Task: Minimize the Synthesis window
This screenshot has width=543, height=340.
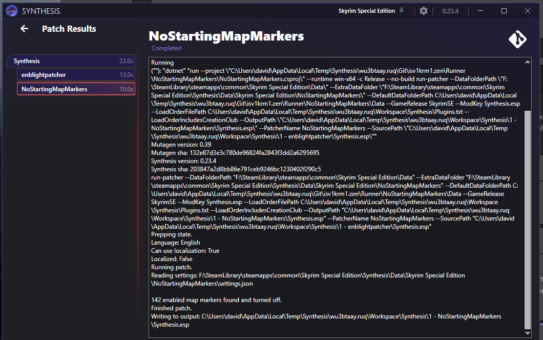Action: pos(481,11)
